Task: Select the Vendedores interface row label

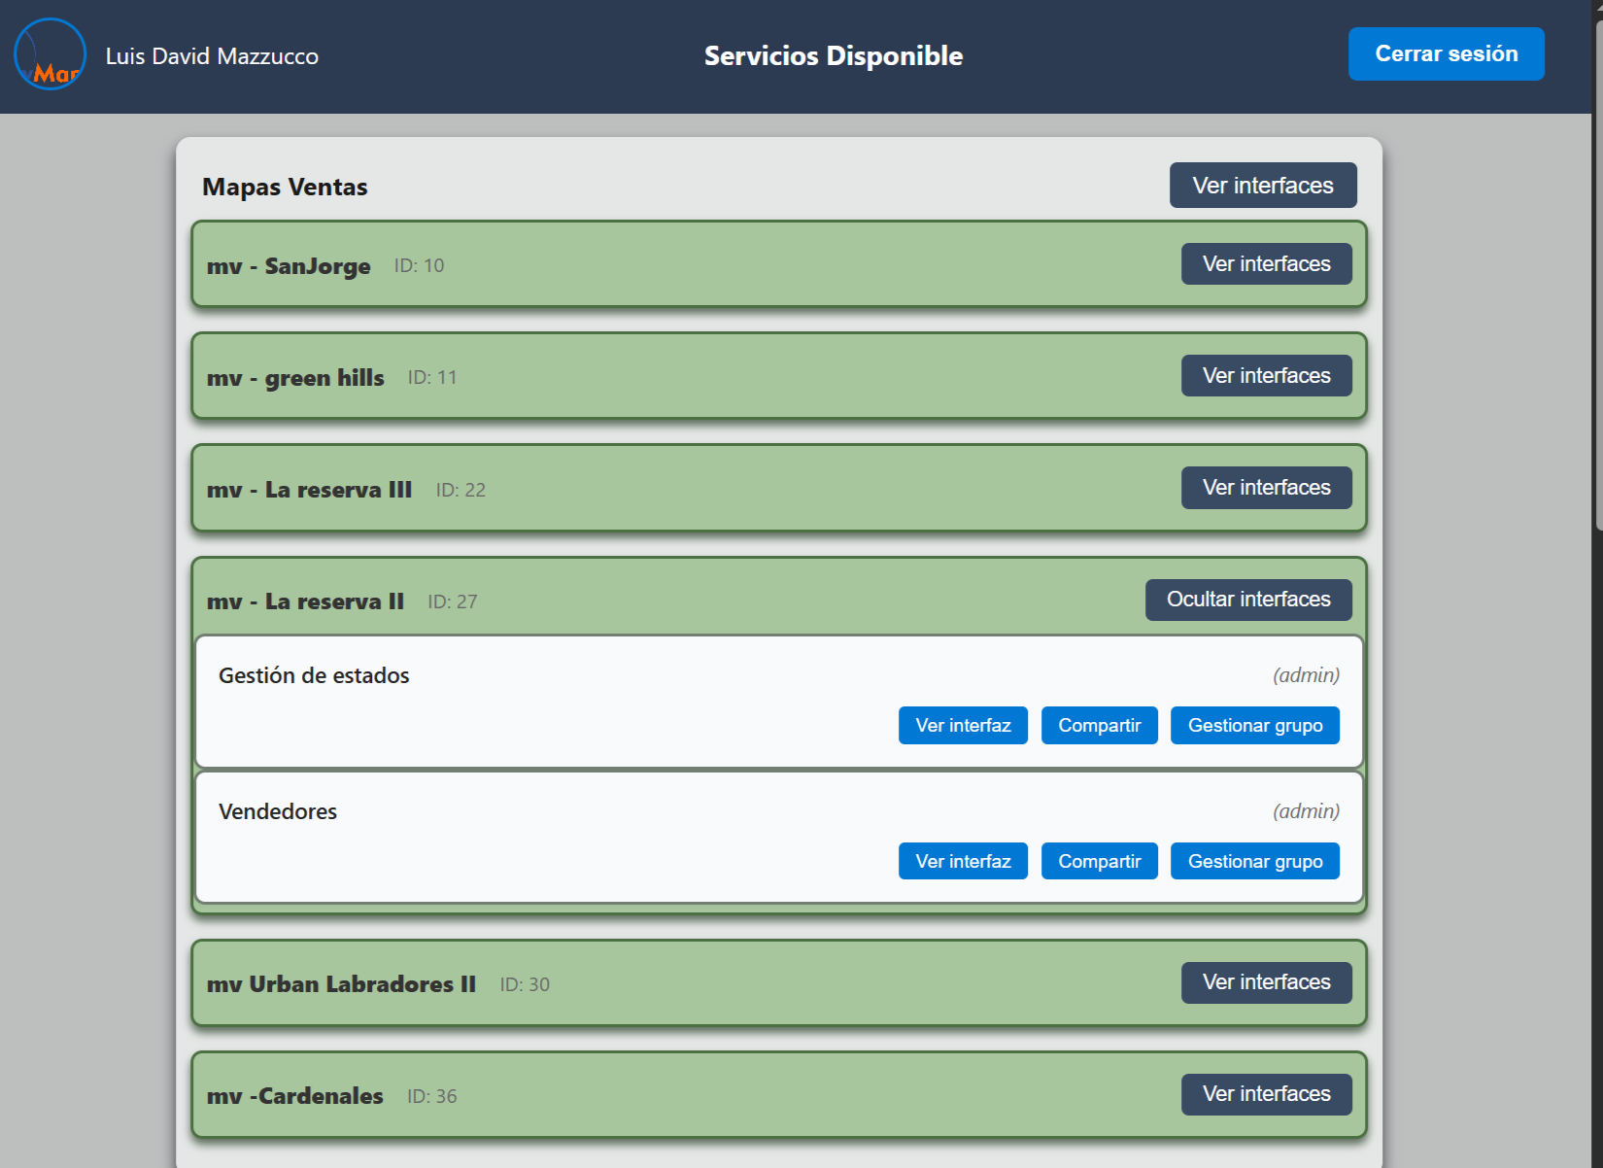Action: (278, 811)
